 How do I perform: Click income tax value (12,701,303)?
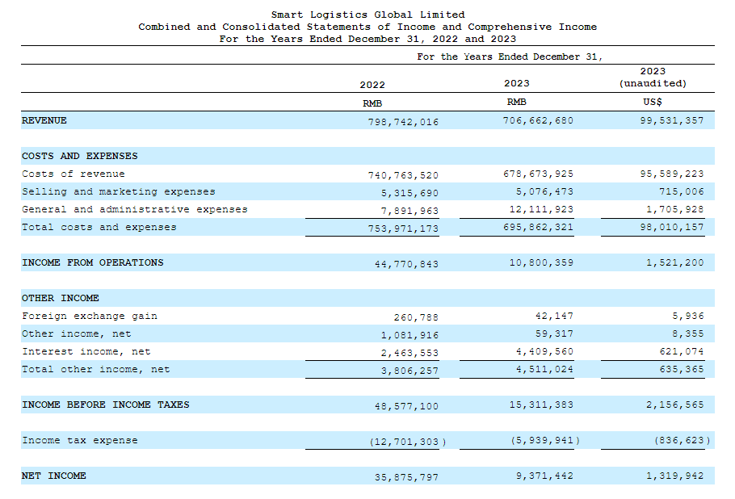tap(407, 442)
